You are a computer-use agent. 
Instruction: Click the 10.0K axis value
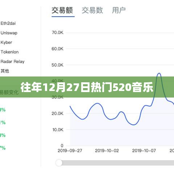[58, 130]
